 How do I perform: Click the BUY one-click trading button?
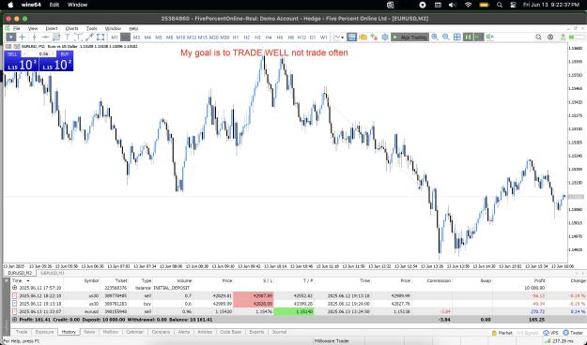55,61
